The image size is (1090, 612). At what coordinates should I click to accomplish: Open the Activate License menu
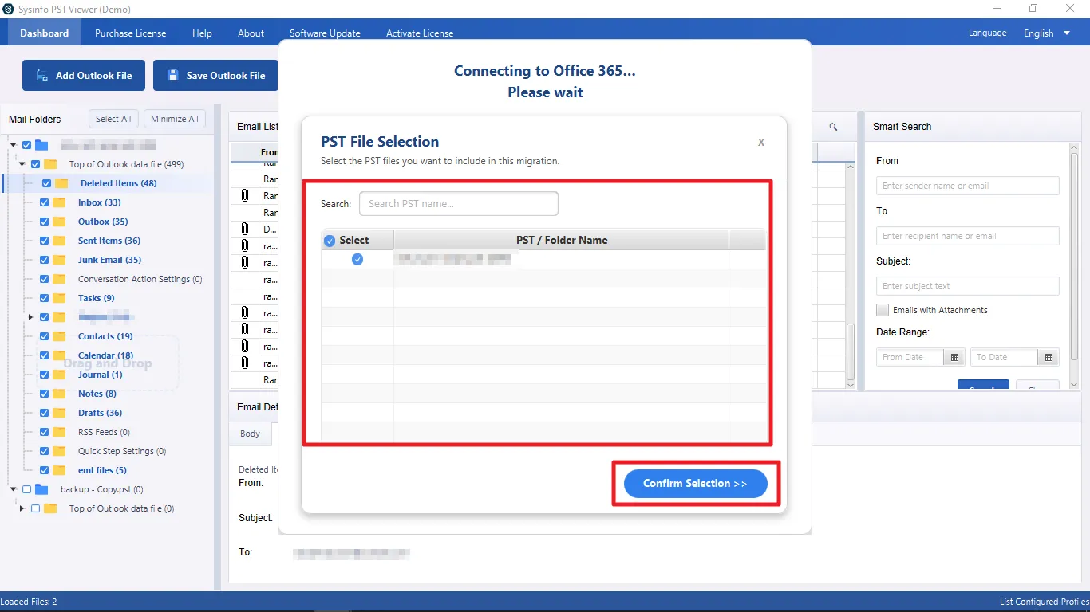[x=420, y=33]
